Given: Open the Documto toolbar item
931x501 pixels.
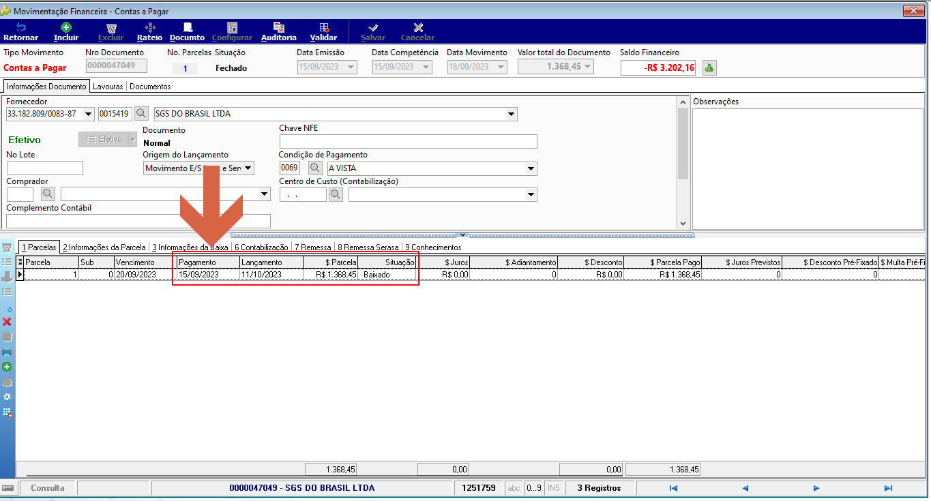Looking at the screenshot, I should click(x=187, y=32).
